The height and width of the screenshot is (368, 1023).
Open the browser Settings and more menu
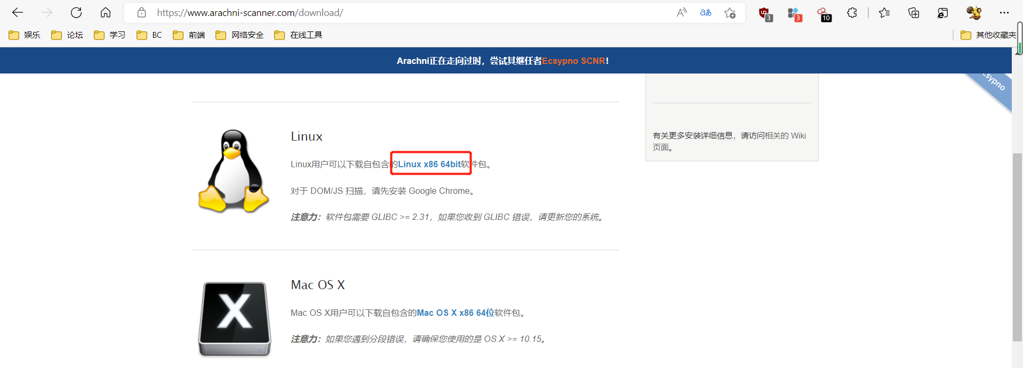[1004, 13]
